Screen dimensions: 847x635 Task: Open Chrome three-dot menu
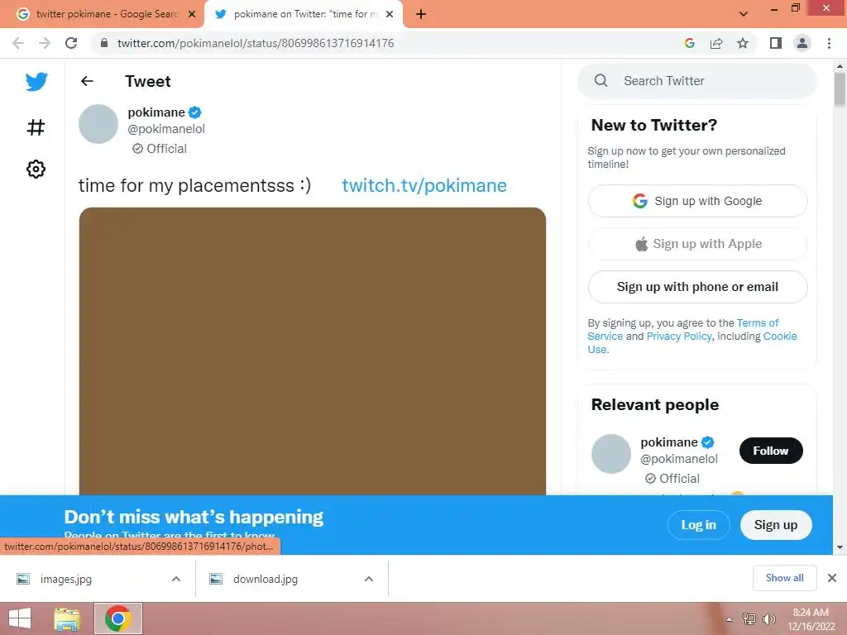tap(829, 43)
